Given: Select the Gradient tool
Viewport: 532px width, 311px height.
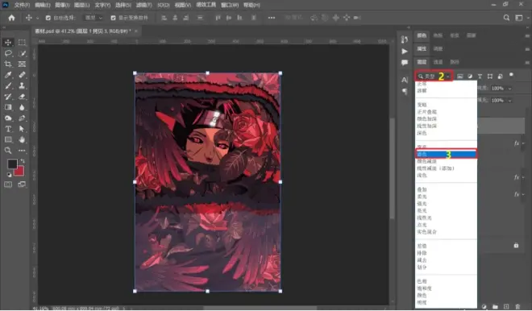Looking at the screenshot, I should click(x=8, y=107).
